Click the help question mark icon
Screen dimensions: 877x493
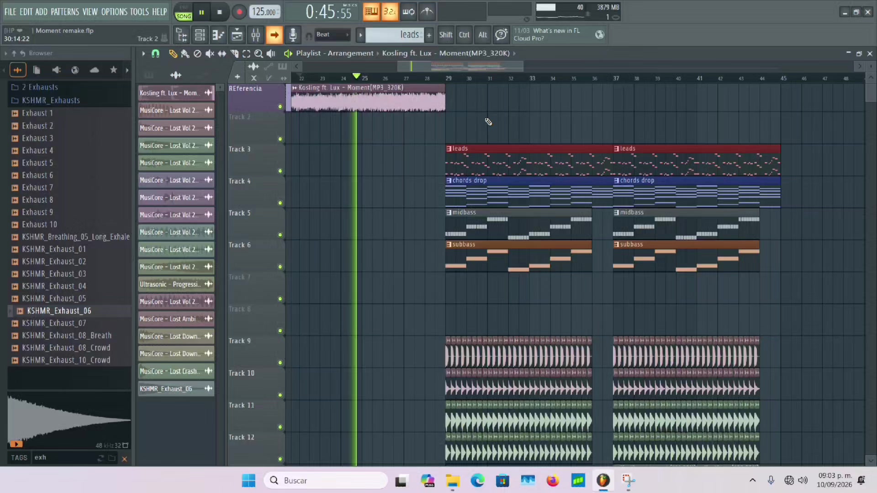pos(501,35)
